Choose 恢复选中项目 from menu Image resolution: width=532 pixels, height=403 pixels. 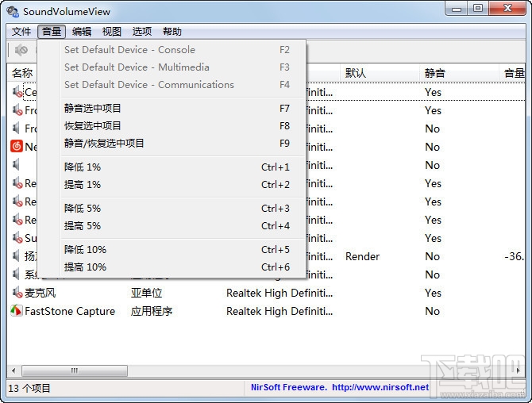(x=176, y=126)
